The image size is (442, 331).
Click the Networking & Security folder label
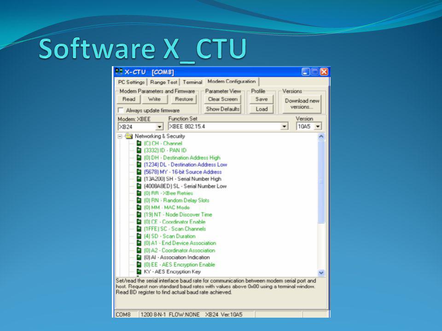pos(160,136)
